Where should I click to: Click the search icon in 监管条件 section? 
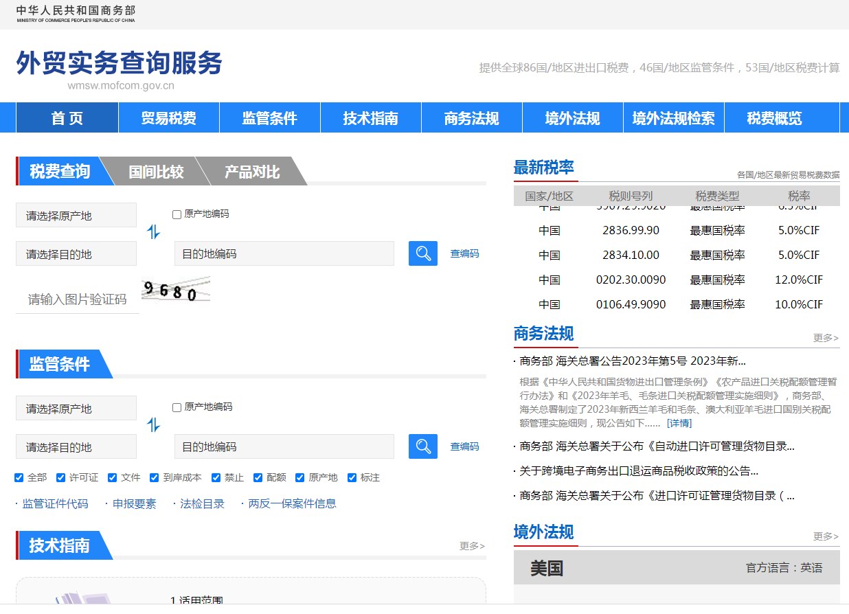[x=422, y=446]
